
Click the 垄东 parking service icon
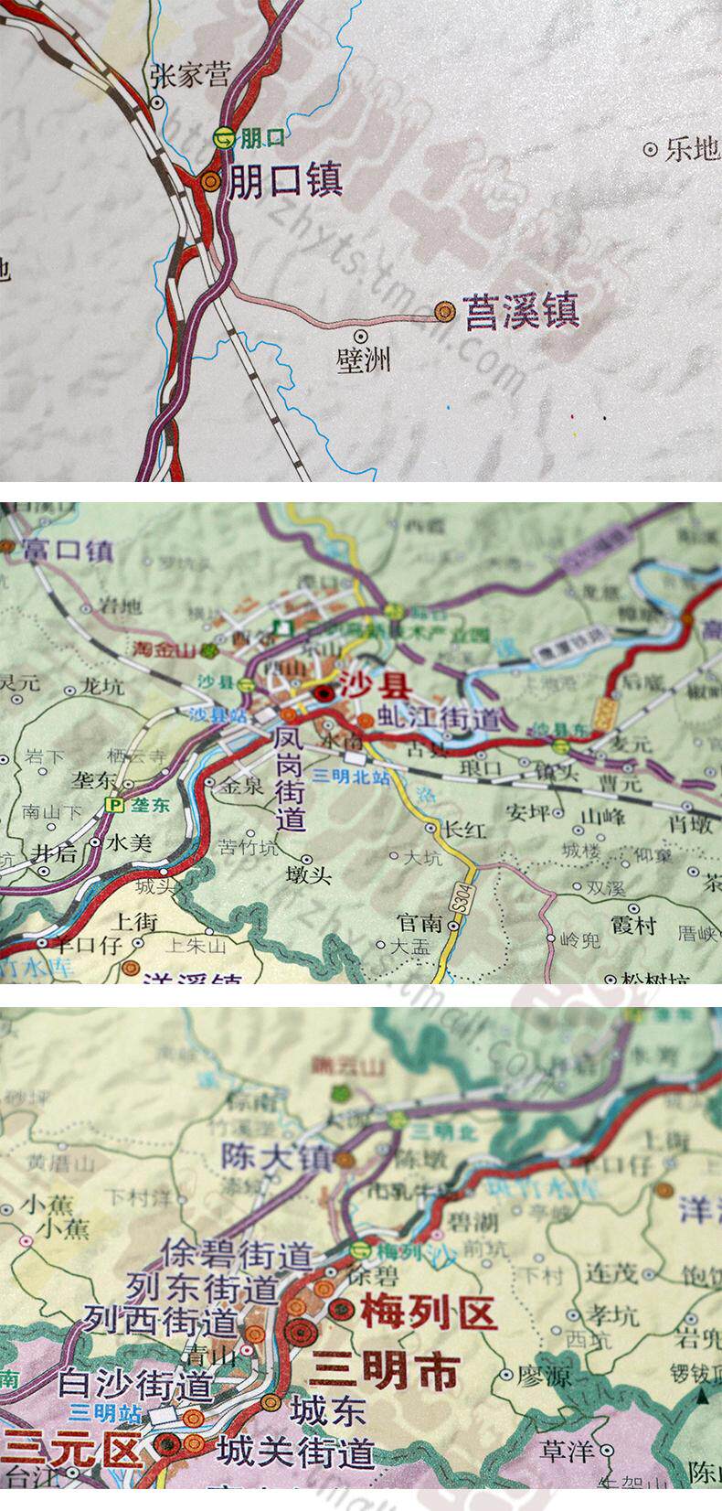point(115,806)
